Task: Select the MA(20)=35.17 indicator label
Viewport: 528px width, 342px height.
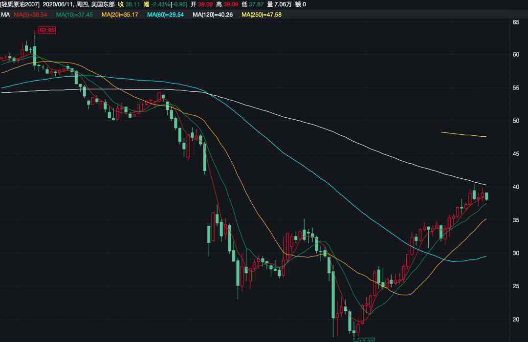Action: pos(120,15)
